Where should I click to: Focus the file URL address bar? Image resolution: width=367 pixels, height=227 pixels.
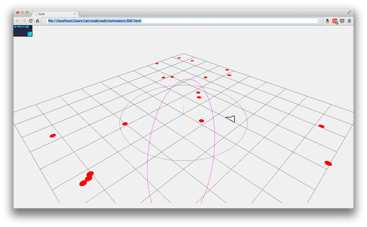point(182,21)
